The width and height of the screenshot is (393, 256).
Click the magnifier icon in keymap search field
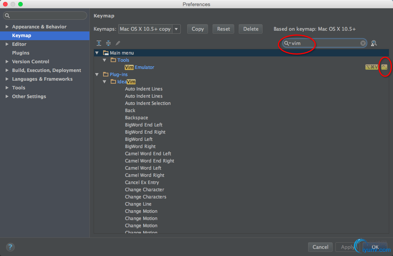287,43
